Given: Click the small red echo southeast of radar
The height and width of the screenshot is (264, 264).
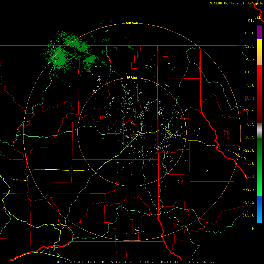Looking at the screenshot, I should click(x=182, y=181).
